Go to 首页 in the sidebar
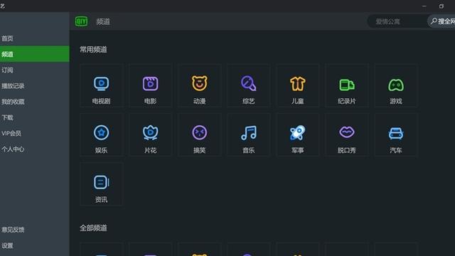Image resolution: width=455 pixels, height=256 pixels. tap(35, 38)
